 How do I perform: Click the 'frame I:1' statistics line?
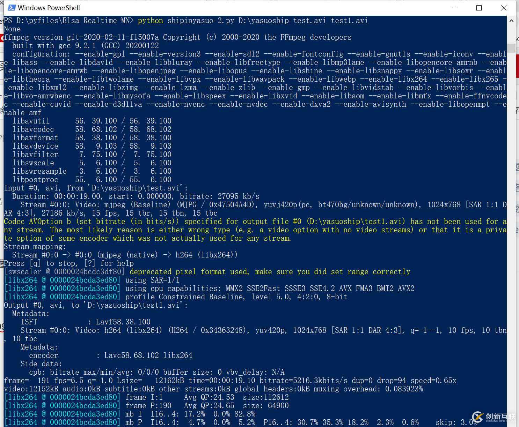point(146,397)
